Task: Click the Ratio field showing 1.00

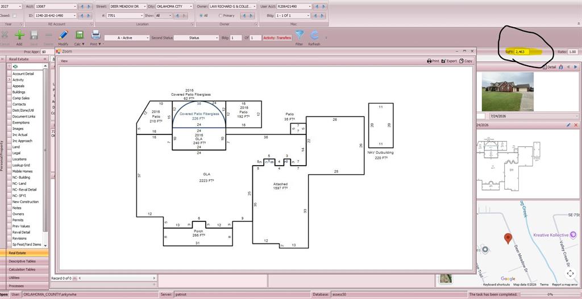Action: [572, 52]
